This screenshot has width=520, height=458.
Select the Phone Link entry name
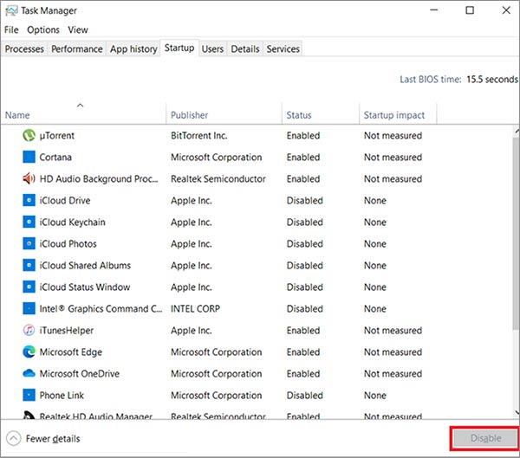62,395
